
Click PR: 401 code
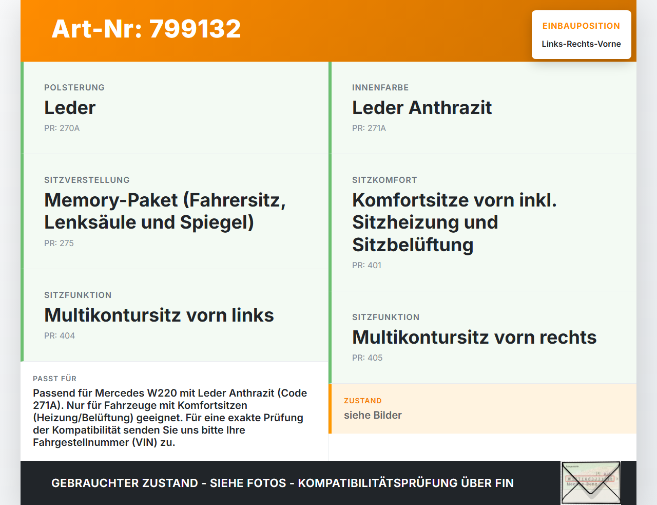pos(367,265)
